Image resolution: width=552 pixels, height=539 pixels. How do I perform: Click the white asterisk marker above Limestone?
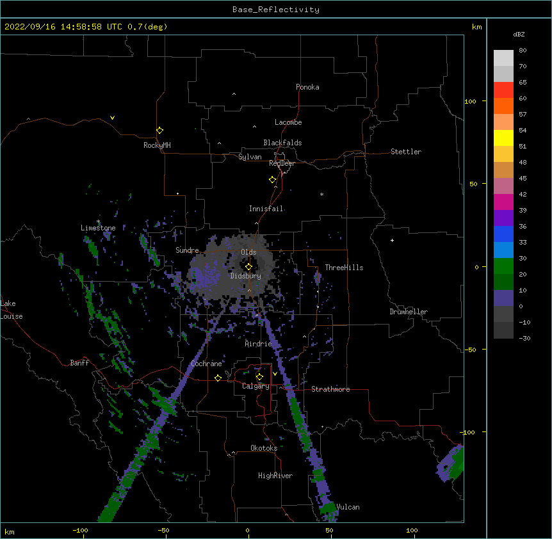click(98, 221)
